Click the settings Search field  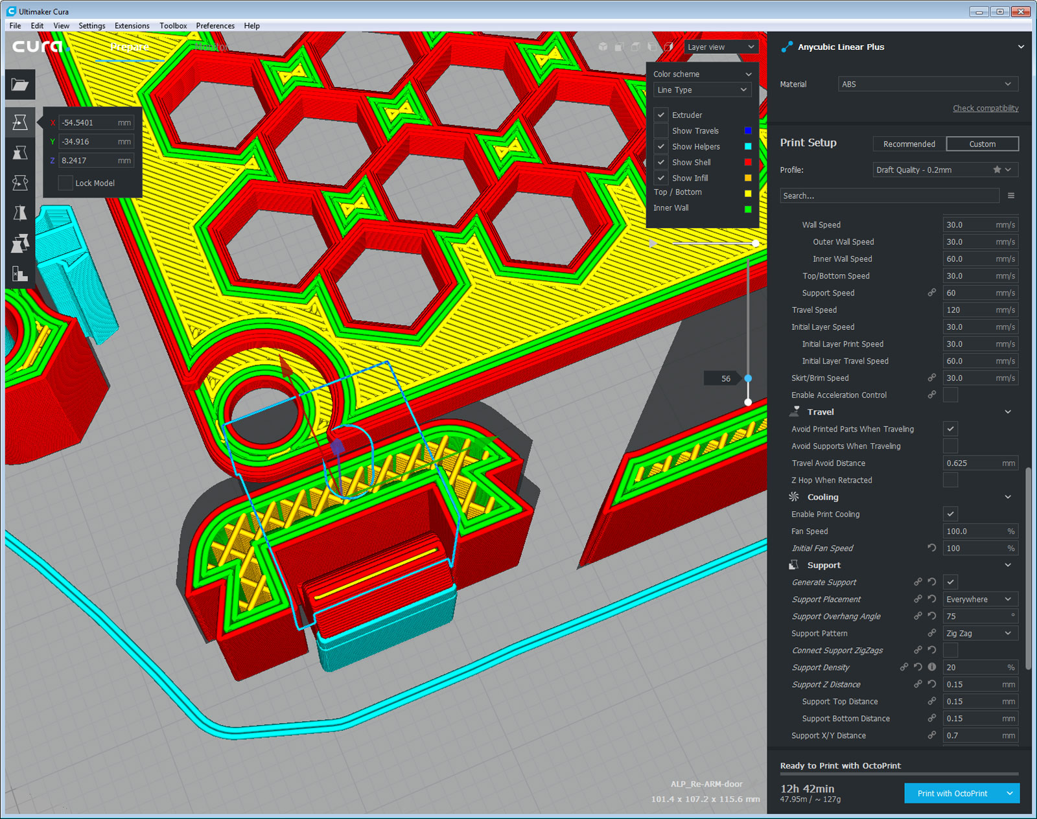coord(889,196)
